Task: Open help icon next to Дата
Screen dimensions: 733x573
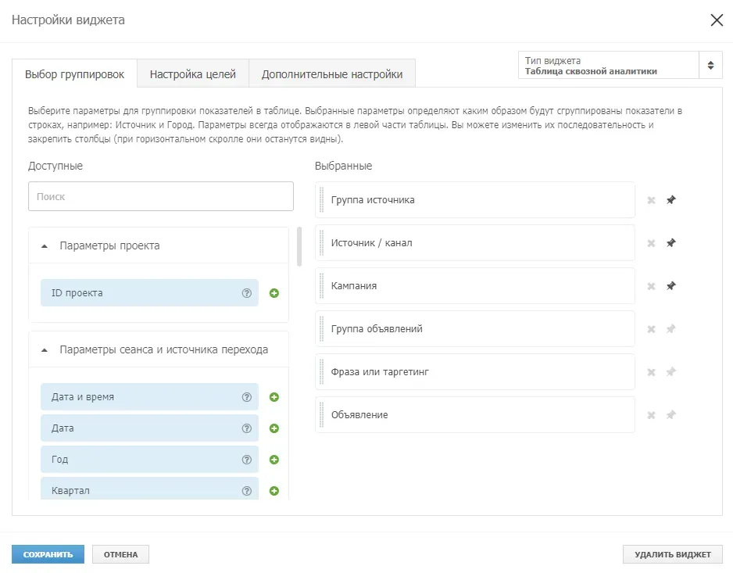Action: coord(247,428)
